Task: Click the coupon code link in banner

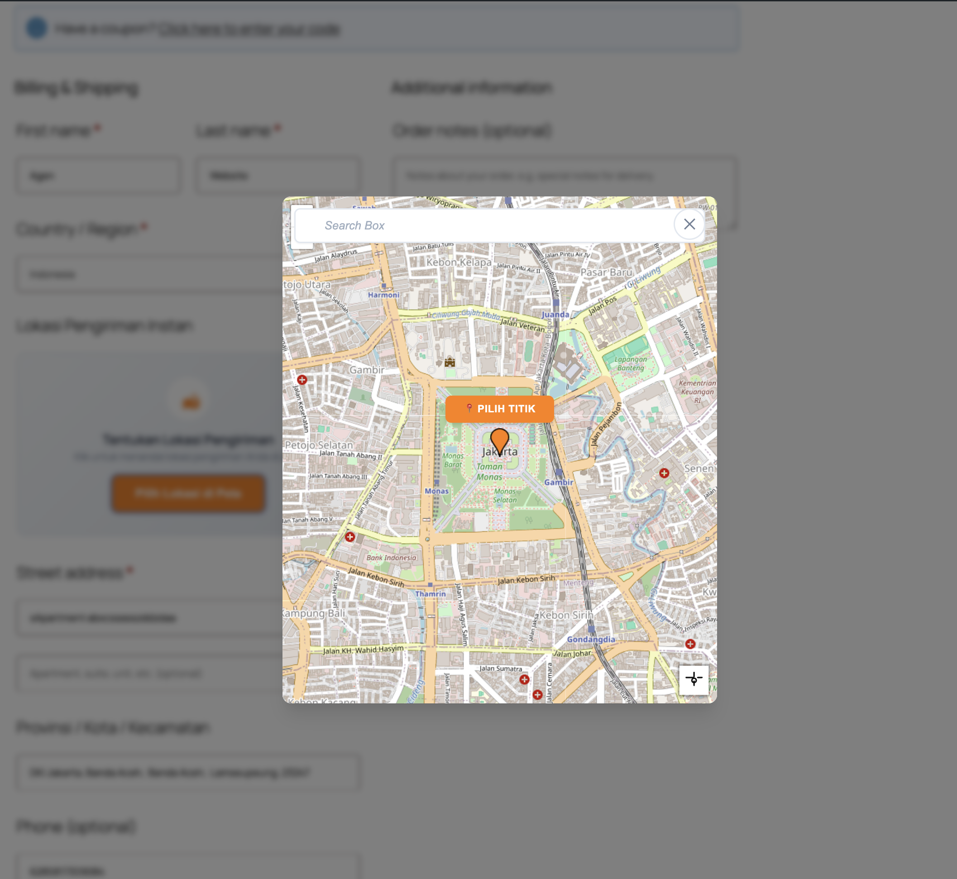Action: coord(249,29)
